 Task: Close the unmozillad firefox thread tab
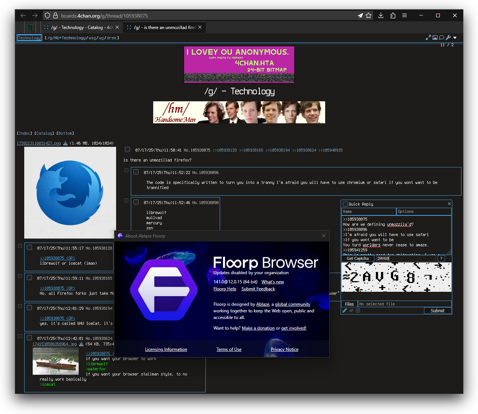200,27
